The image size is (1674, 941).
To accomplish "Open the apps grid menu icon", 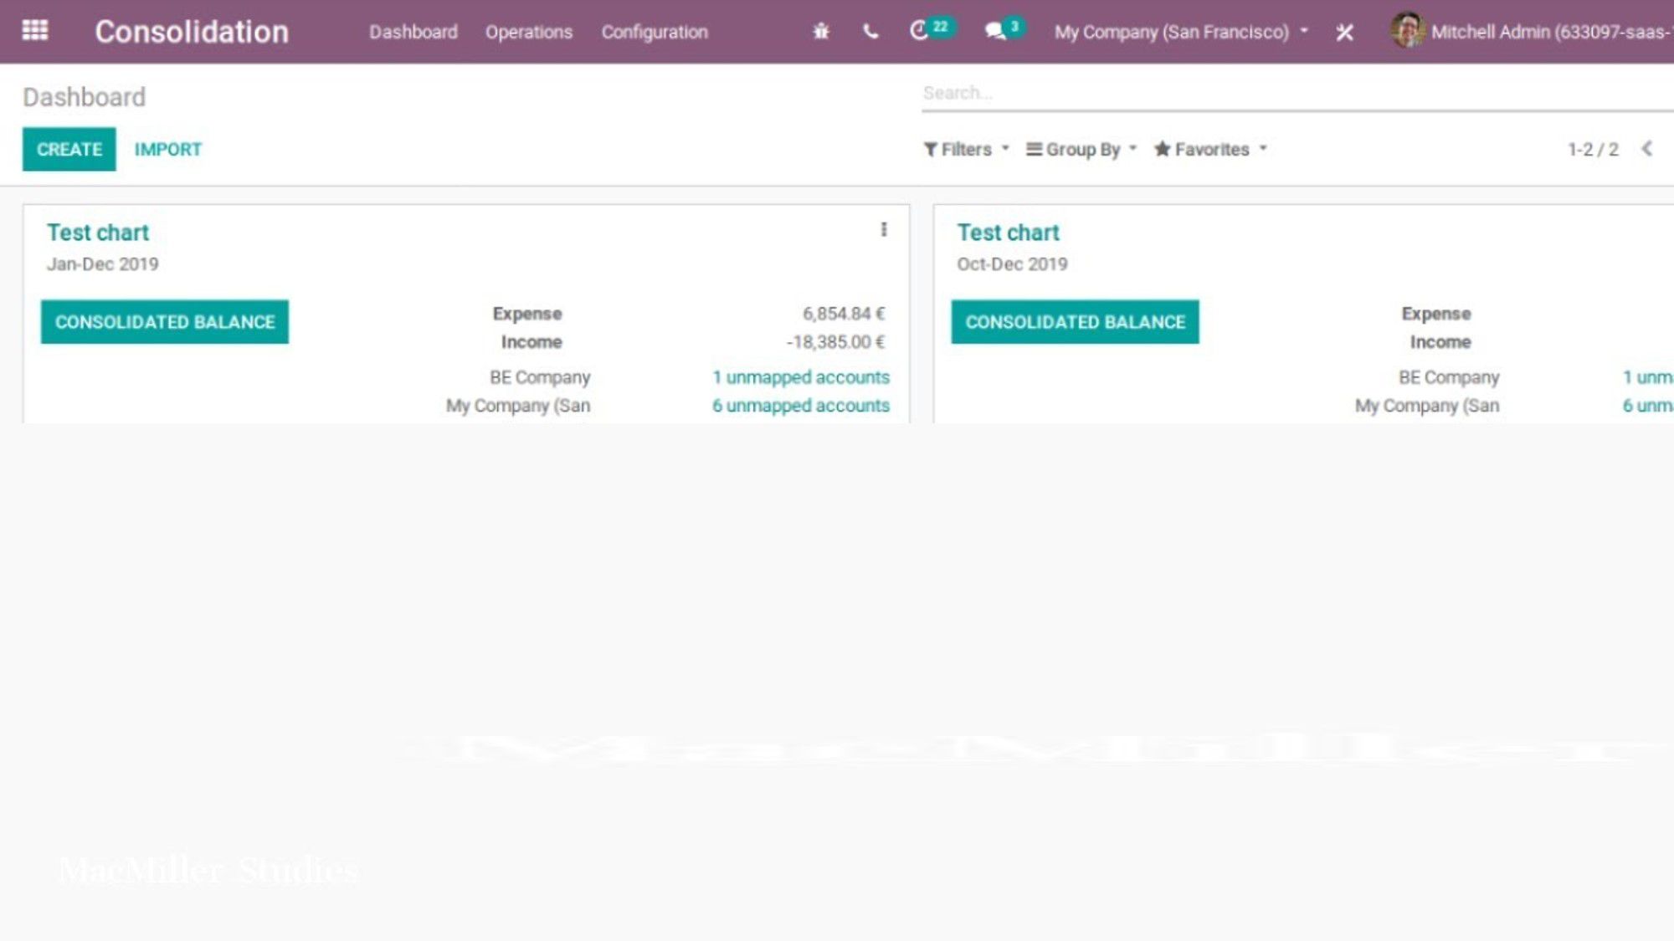I will point(34,31).
